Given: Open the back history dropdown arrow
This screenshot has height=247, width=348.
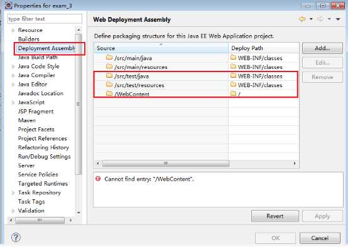Looking at the screenshot, I should click(x=311, y=19).
